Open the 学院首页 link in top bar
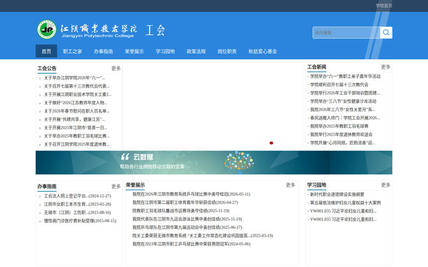This screenshot has width=428, height=267. click(x=384, y=6)
